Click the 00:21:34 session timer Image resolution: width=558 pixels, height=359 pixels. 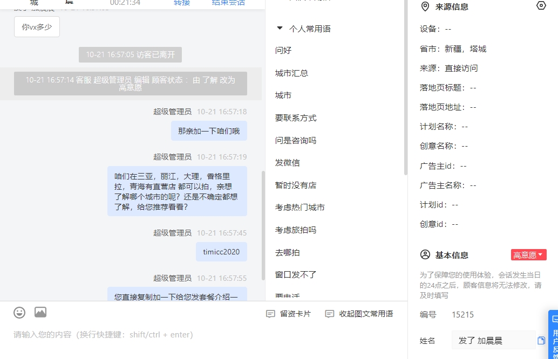pyautogui.click(x=125, y=3)
